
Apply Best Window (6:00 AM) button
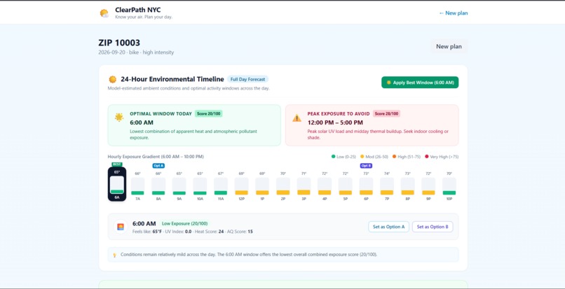[x=420, y=83]
